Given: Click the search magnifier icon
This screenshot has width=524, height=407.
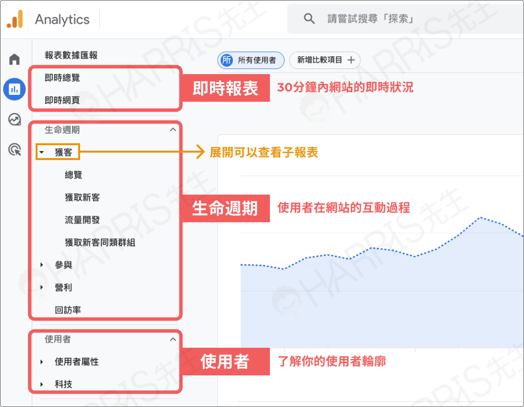Looking at the screenshot, I should [309, 19].
